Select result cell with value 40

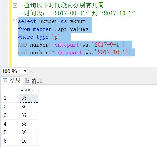29,141
